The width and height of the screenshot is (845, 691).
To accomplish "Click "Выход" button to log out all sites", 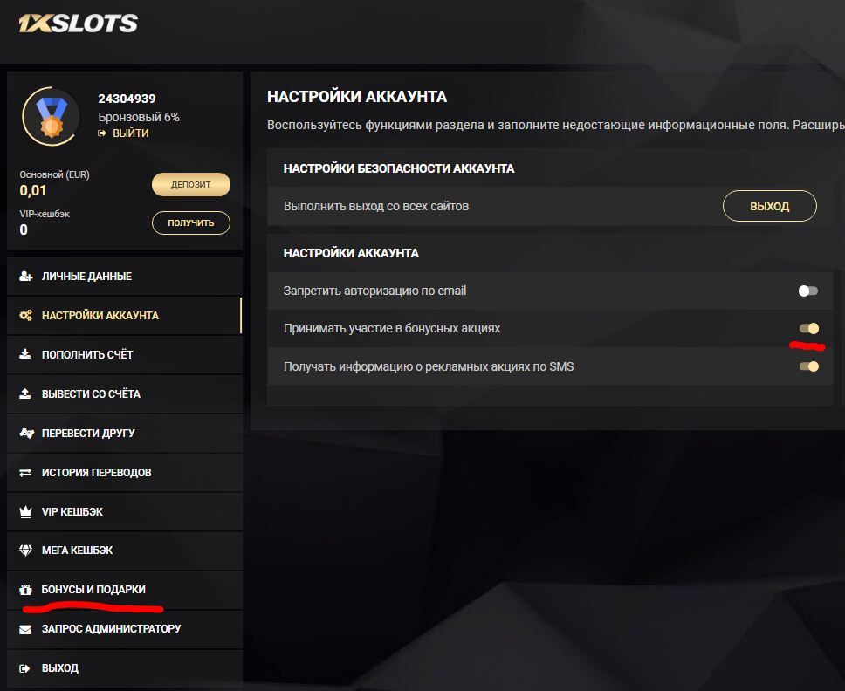I will (x=769, y=207).
